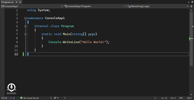This screenshot has height=100, width=194.
Task: Open the ConsoleApp1.Program type dropdown
Action: [95, 6]
